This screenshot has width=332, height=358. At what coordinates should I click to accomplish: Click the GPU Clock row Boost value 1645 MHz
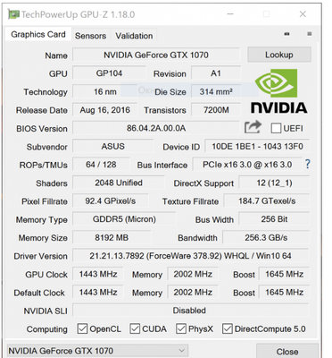(284, 274)
